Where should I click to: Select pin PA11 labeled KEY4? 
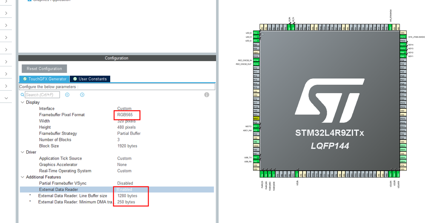tap(403, 45)
